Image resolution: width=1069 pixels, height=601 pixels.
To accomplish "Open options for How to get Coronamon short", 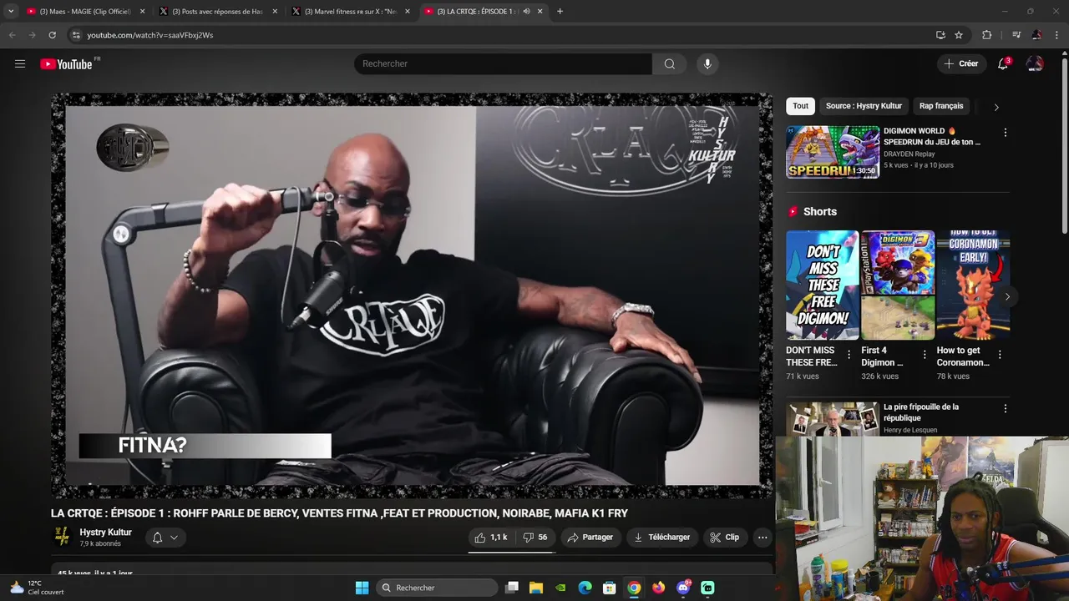I will 1000,354.
